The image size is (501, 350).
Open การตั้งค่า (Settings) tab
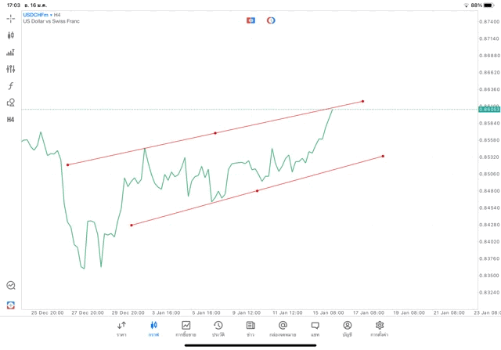pos(380,328)
